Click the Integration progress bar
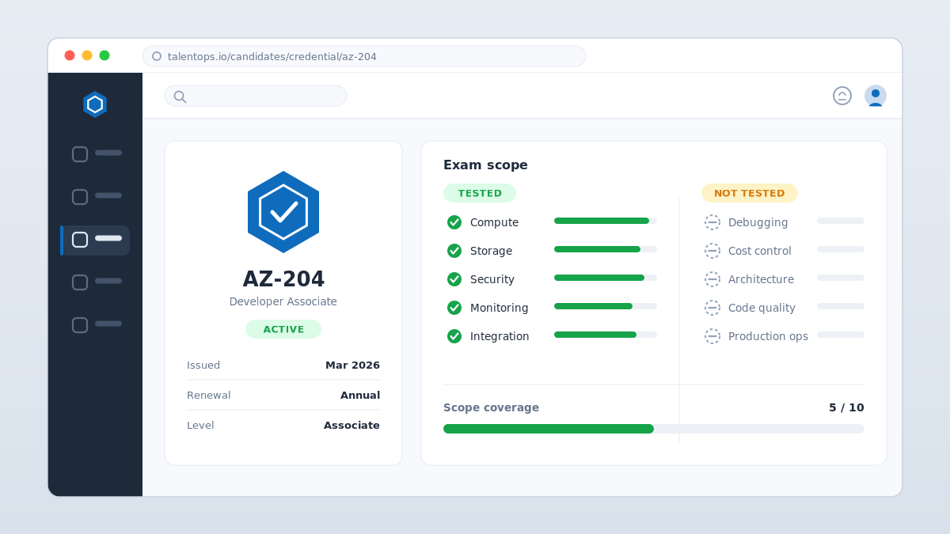Viewport: 950px width, 534px height. (606, 335)
